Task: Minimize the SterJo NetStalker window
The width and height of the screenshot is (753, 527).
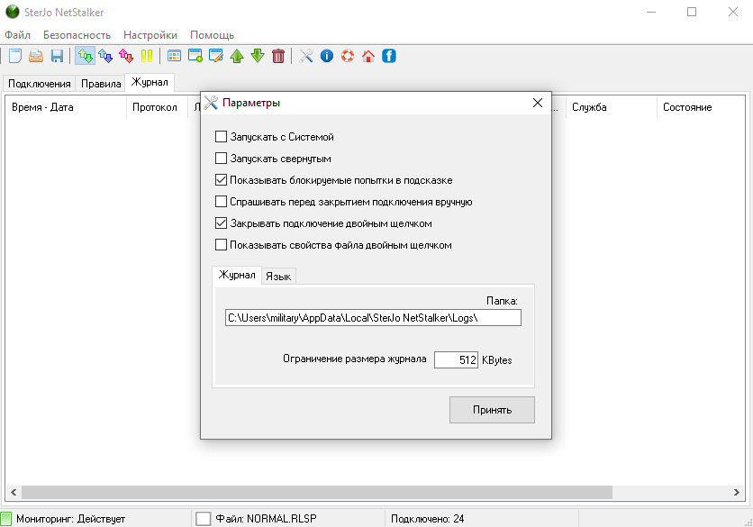Action: pos(651,12)
